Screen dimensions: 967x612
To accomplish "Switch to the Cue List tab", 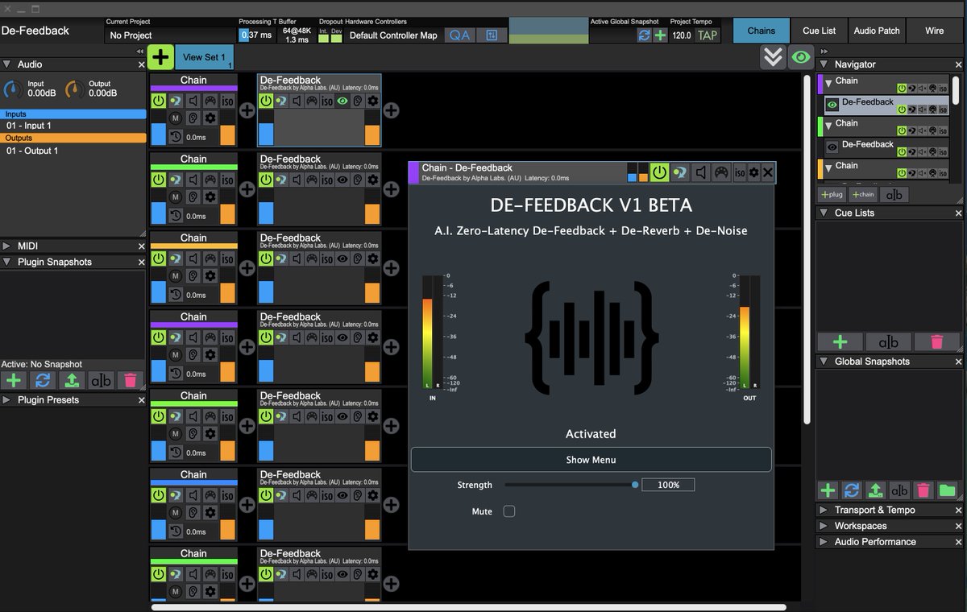I will [819, 31].
